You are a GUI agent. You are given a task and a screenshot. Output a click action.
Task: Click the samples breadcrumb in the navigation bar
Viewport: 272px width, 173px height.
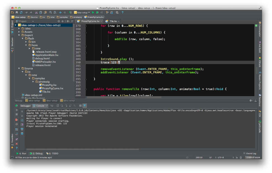[62, 17]
